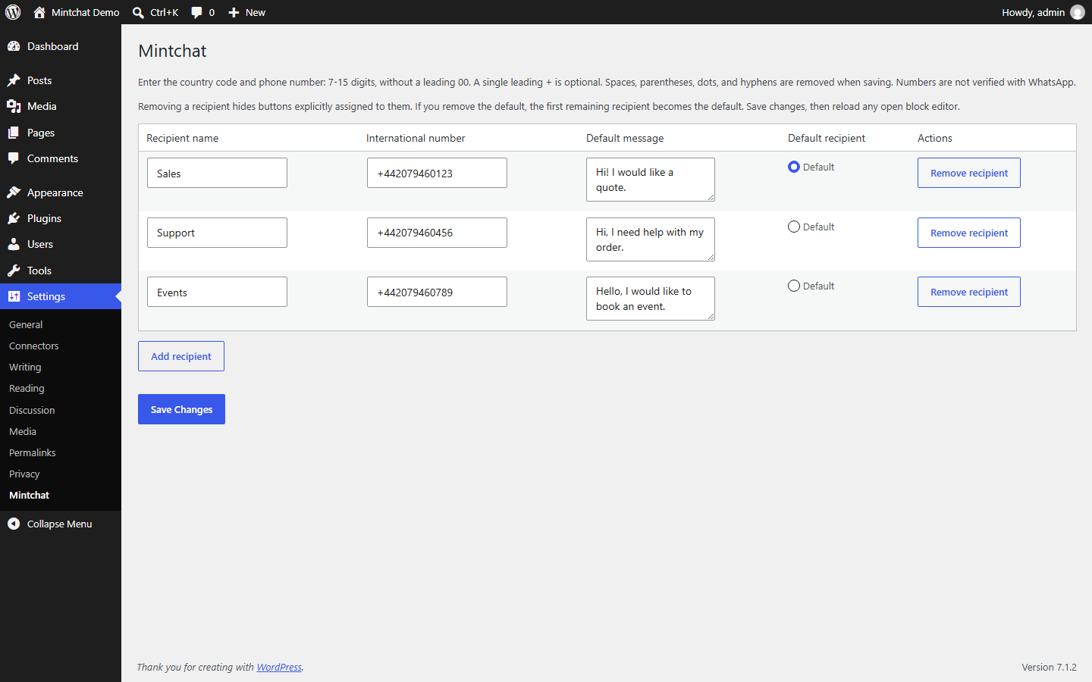This screenshot has height=682, width=1092.
Task: Go to Permalinks settings
Action: point(32,452)
